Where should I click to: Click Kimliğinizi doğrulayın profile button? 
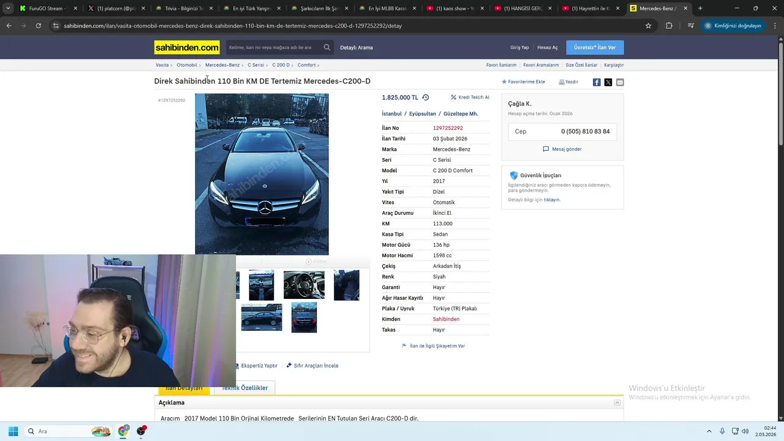coord(733,26)
